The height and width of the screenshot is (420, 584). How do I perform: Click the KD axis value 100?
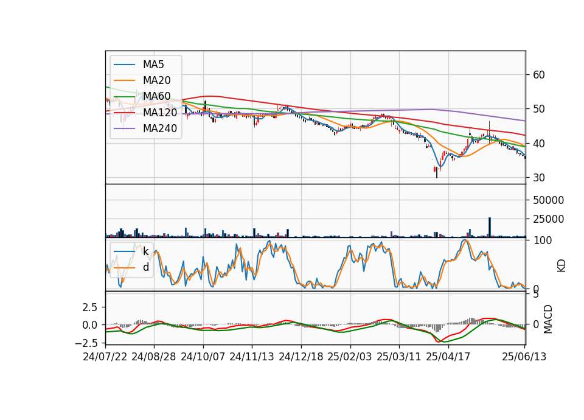point(542,240)
